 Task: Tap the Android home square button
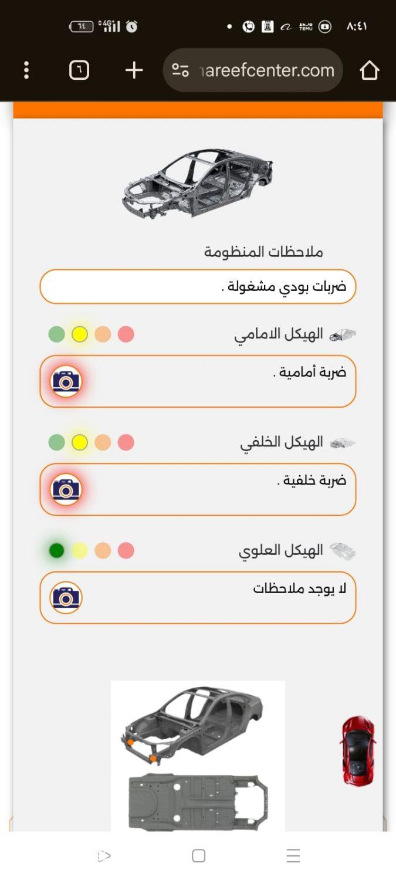point(198,856)
